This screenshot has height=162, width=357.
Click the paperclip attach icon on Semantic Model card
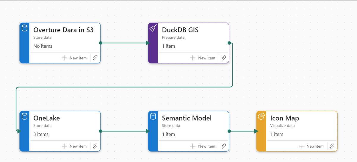point(224,146)
